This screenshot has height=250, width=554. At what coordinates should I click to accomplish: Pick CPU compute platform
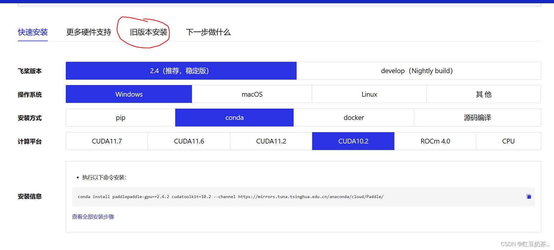[x=508, y=141]
